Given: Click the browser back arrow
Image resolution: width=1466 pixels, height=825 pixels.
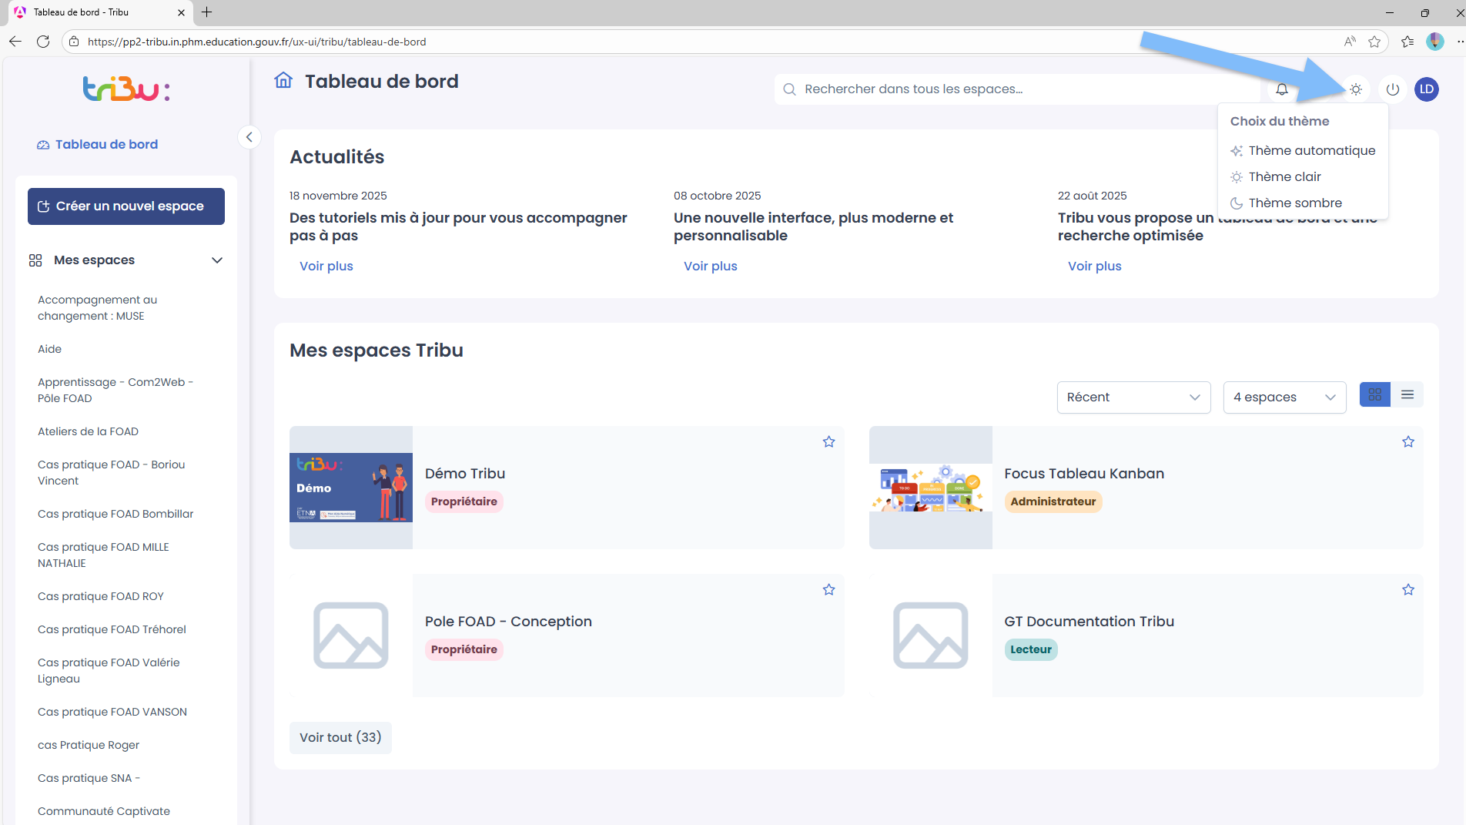Looking at the screenshot, I should click(x=15, y=42).
